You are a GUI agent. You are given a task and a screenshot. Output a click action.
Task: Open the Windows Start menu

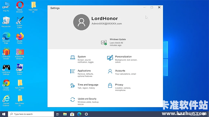point(4,114)
